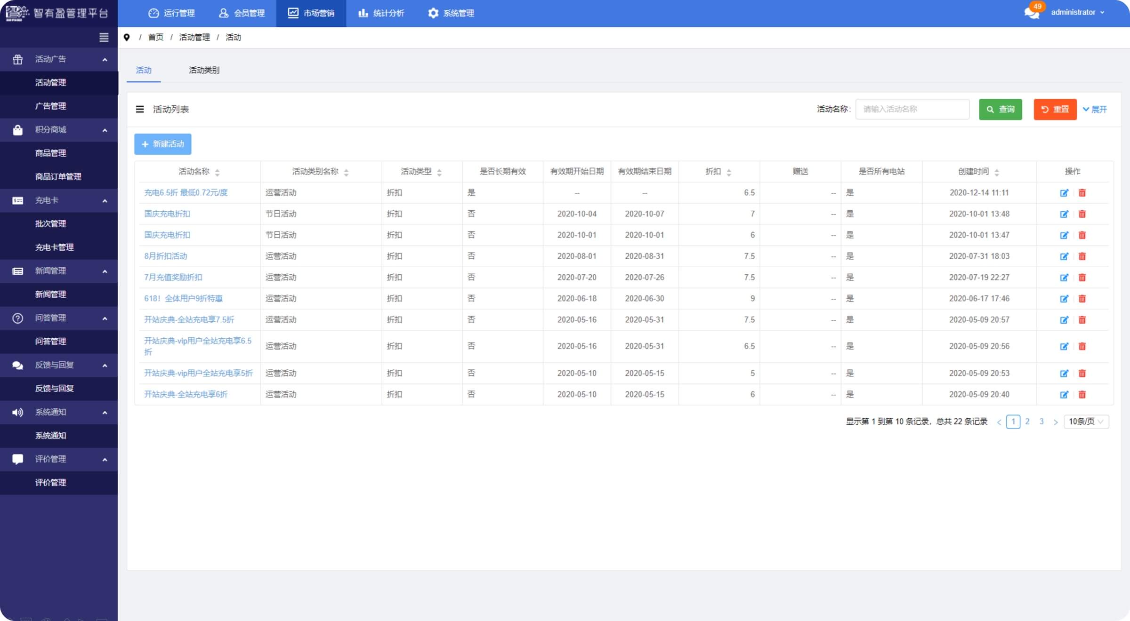Open the 10条/页 page size dropdown
Viewport: 1130px width, 621px height.
pyautogui.click(x=1086, y=422)
